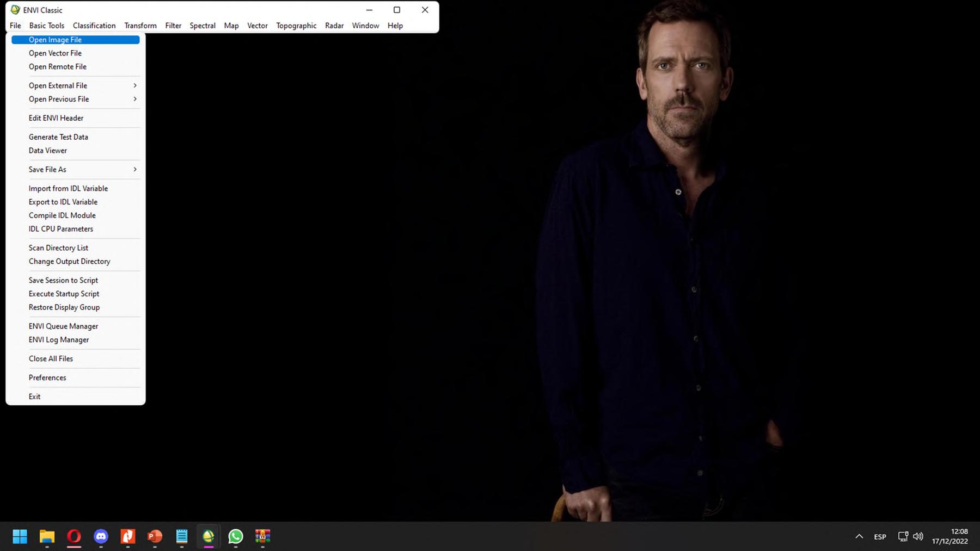Click the ENVI icon in the taskbar
The image size is (980, 551).
[209, 536]
